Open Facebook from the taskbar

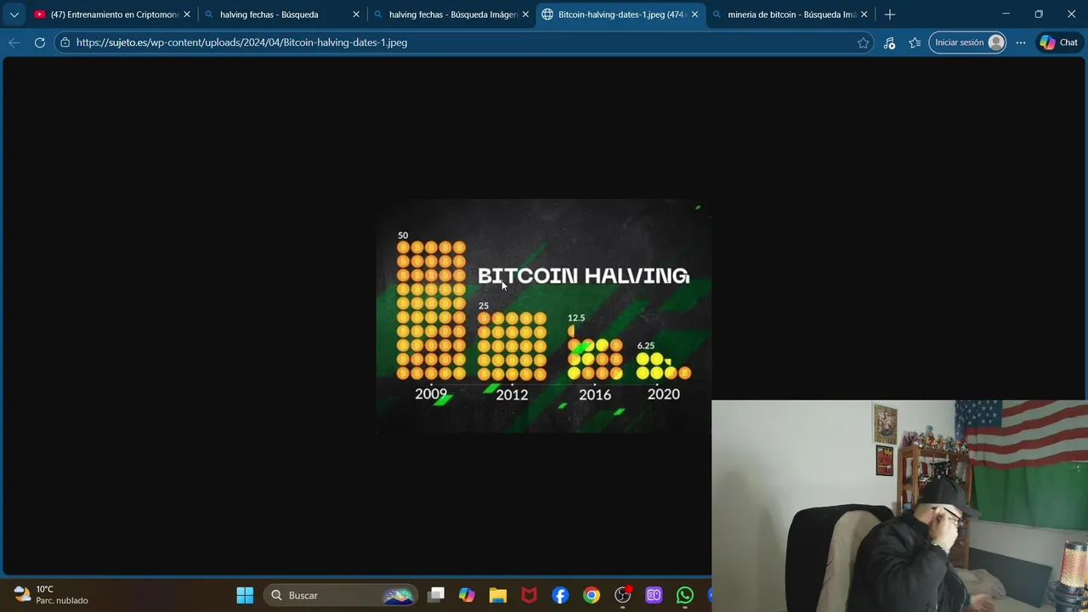(560, 595)
